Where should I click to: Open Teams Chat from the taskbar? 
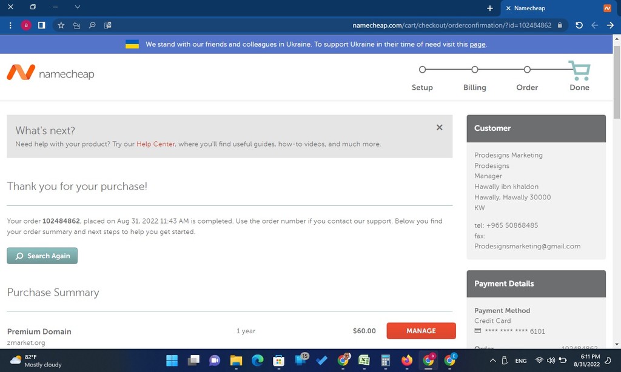pos(215,360)
